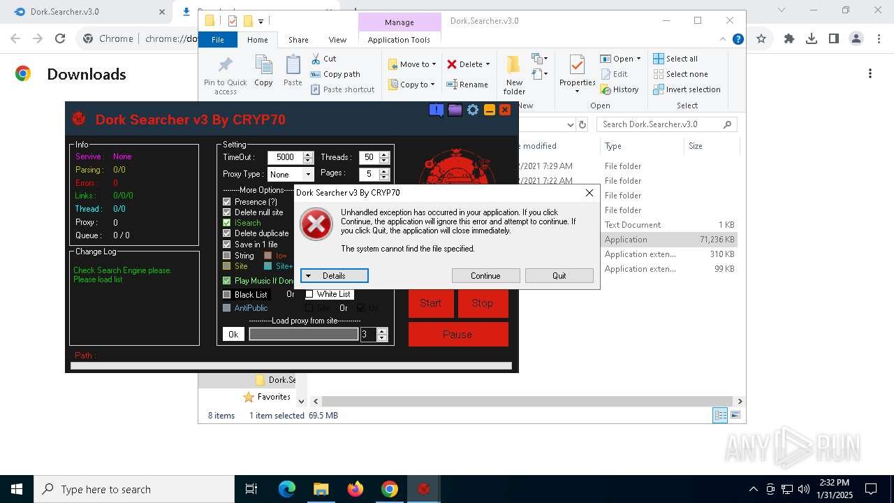Toggle the String checkbox
The image size is (894, 503).
(226, 256)
